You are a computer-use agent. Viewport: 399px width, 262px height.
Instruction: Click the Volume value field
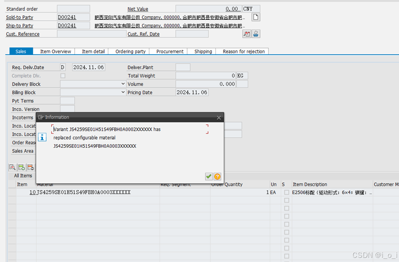[206, 84]
